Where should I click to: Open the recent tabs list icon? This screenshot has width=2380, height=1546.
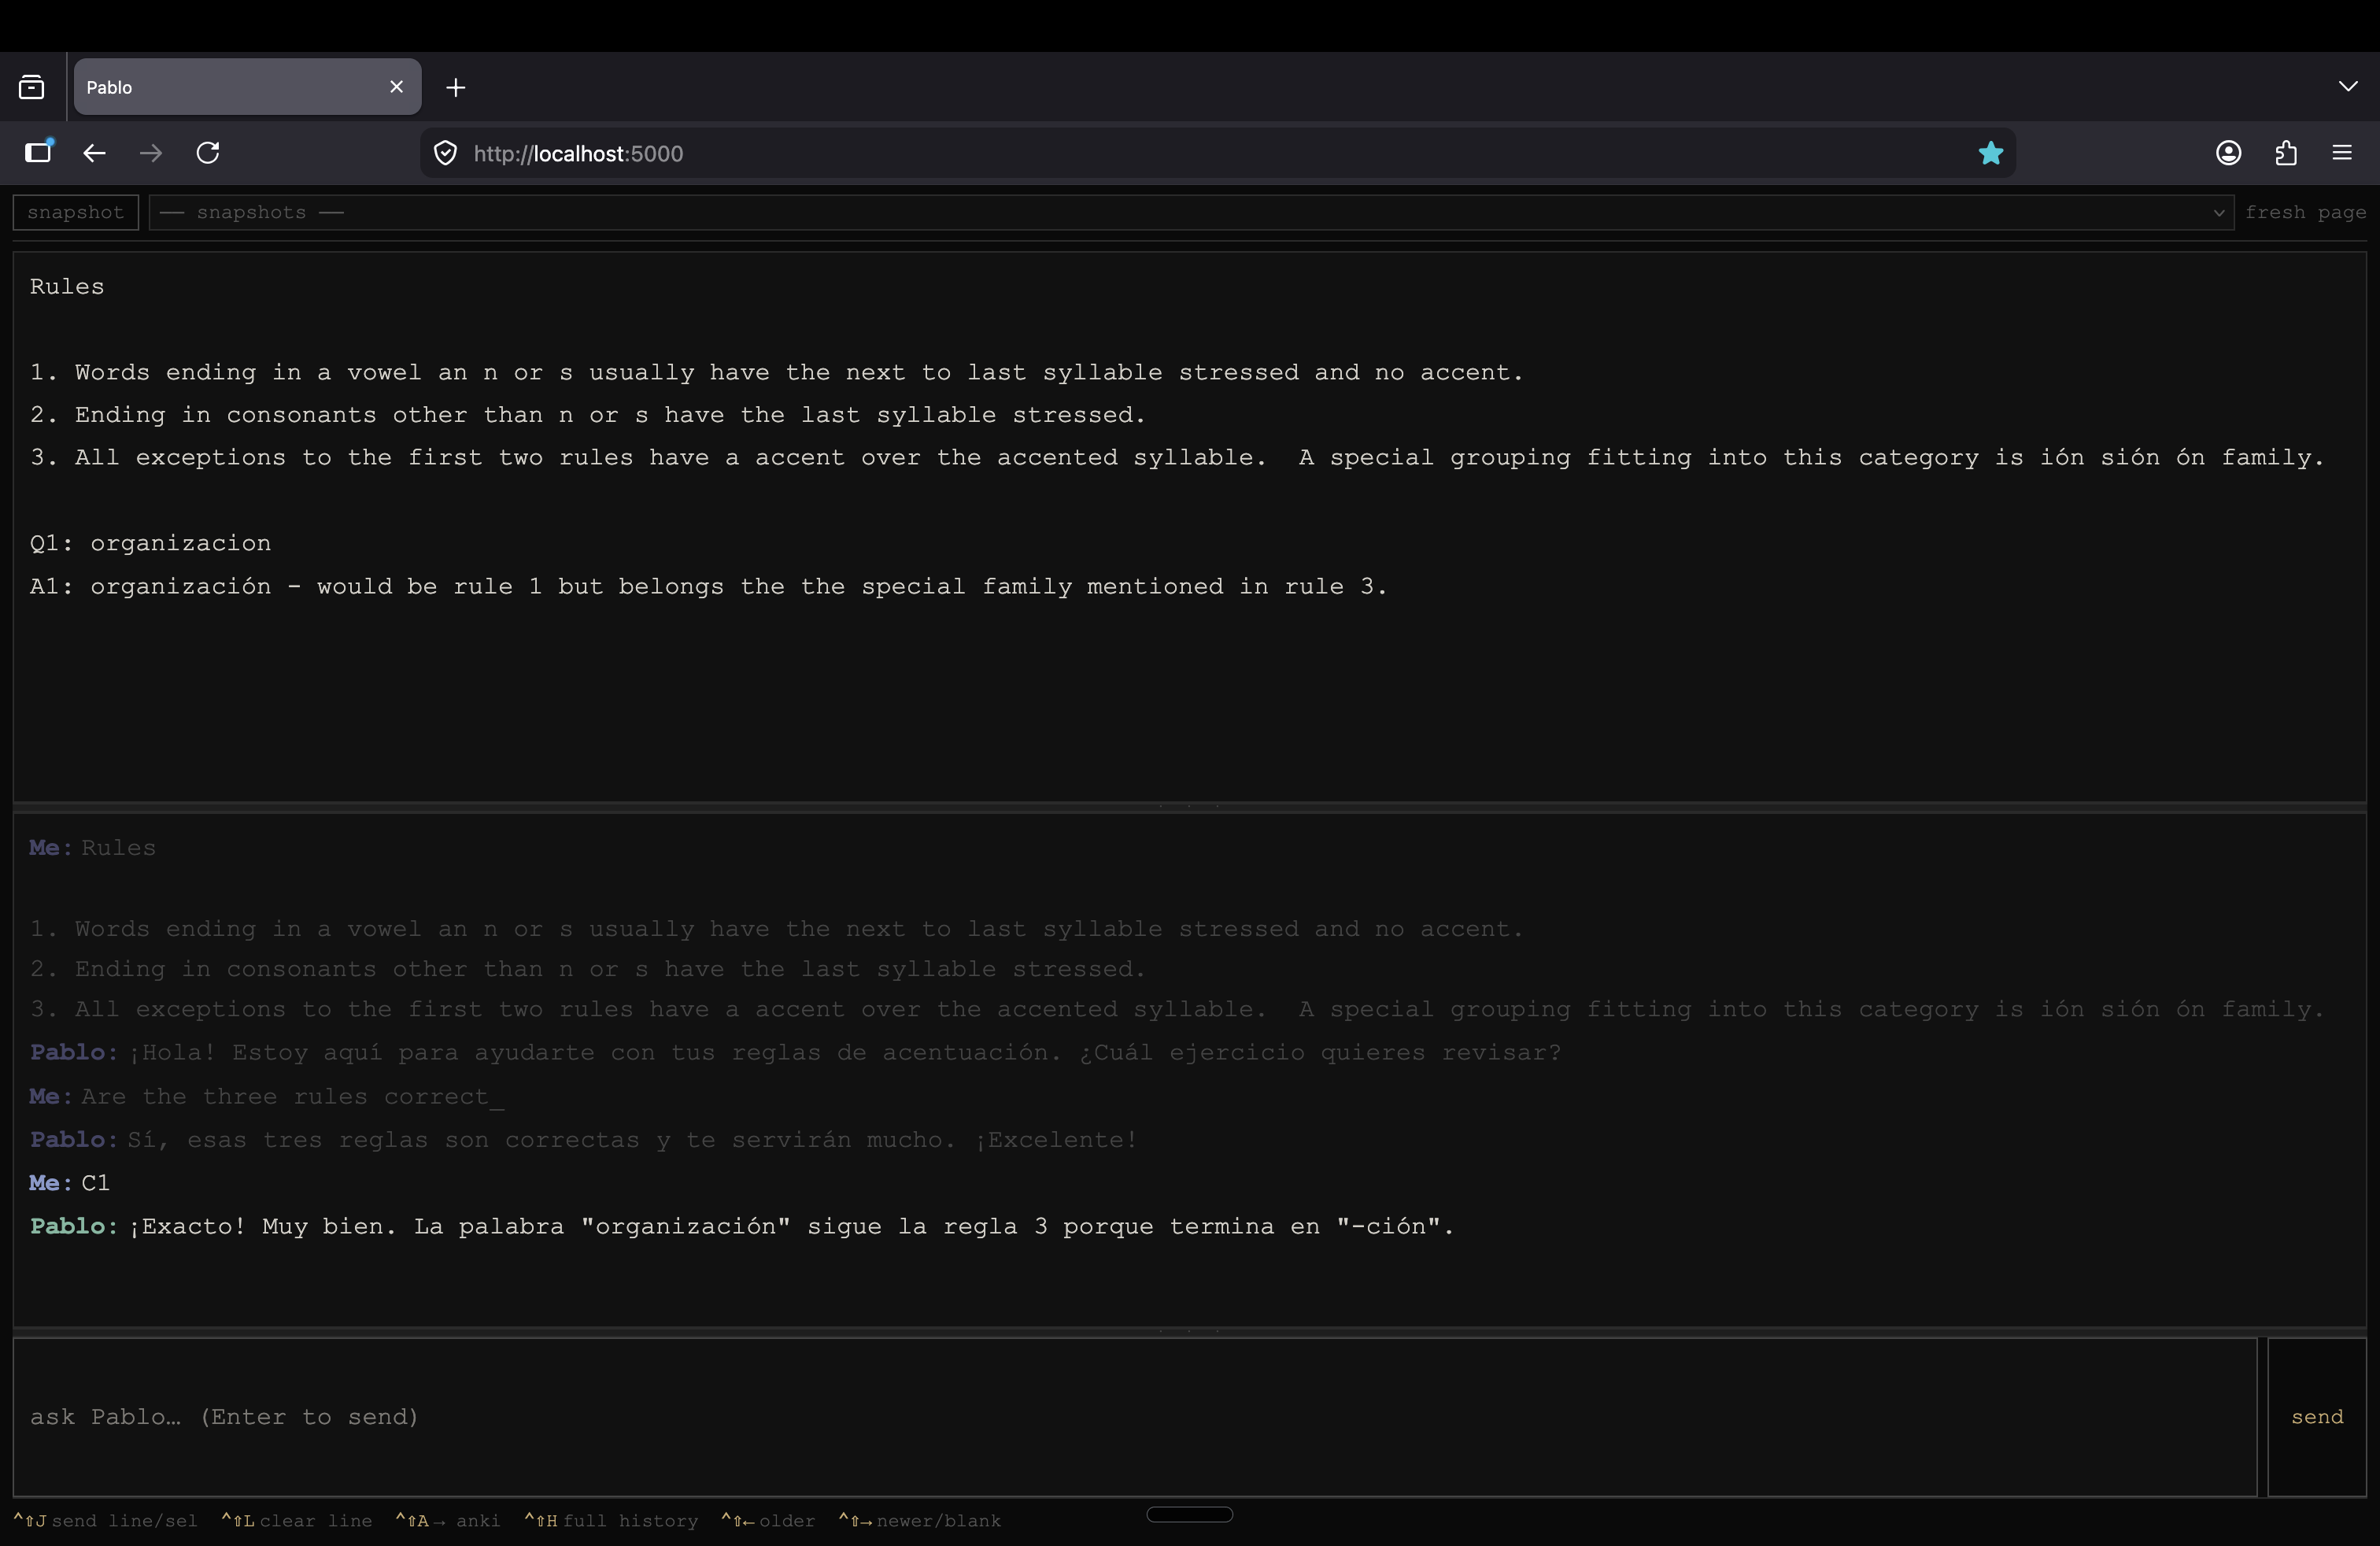(32, 87)
